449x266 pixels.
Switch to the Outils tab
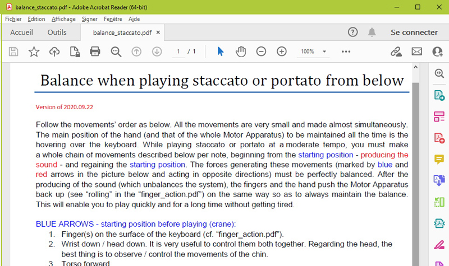(57, 32)
